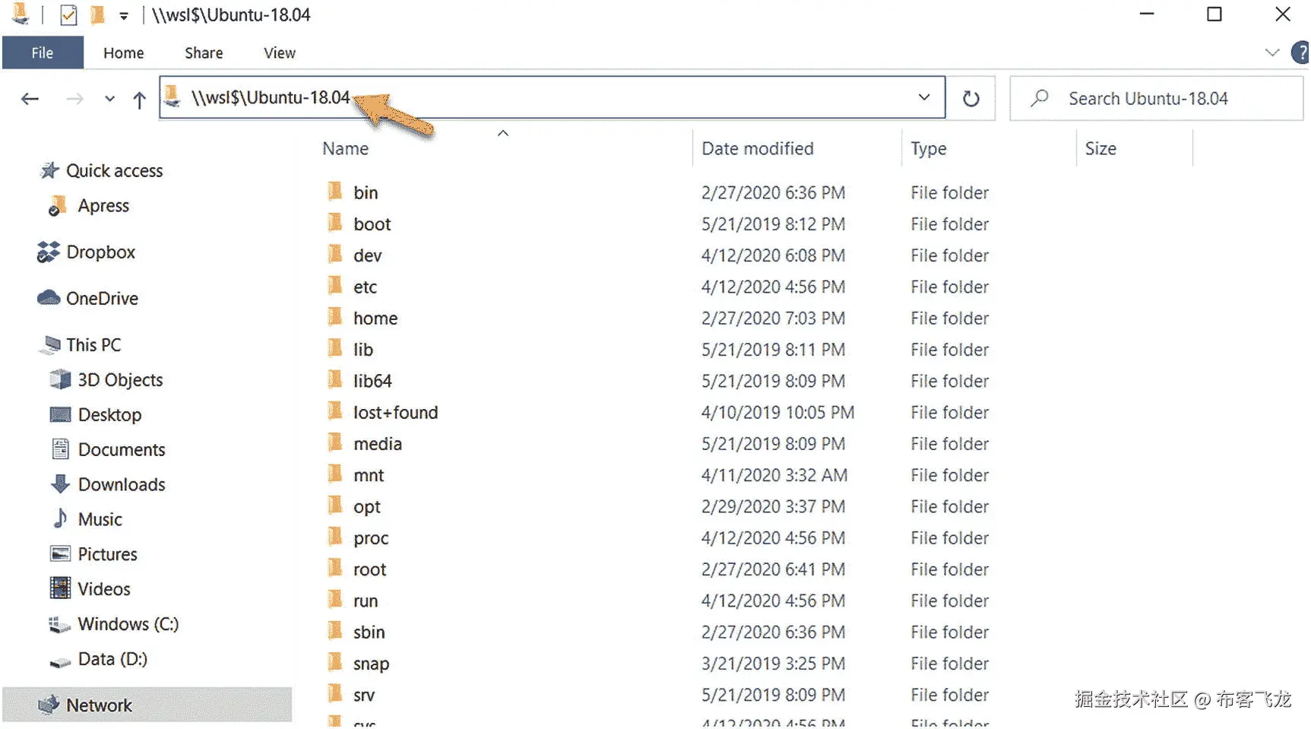Select the Windows (C:) drive
The height and width of the screenshot is (729, 1311).
[x=114, y=625]
